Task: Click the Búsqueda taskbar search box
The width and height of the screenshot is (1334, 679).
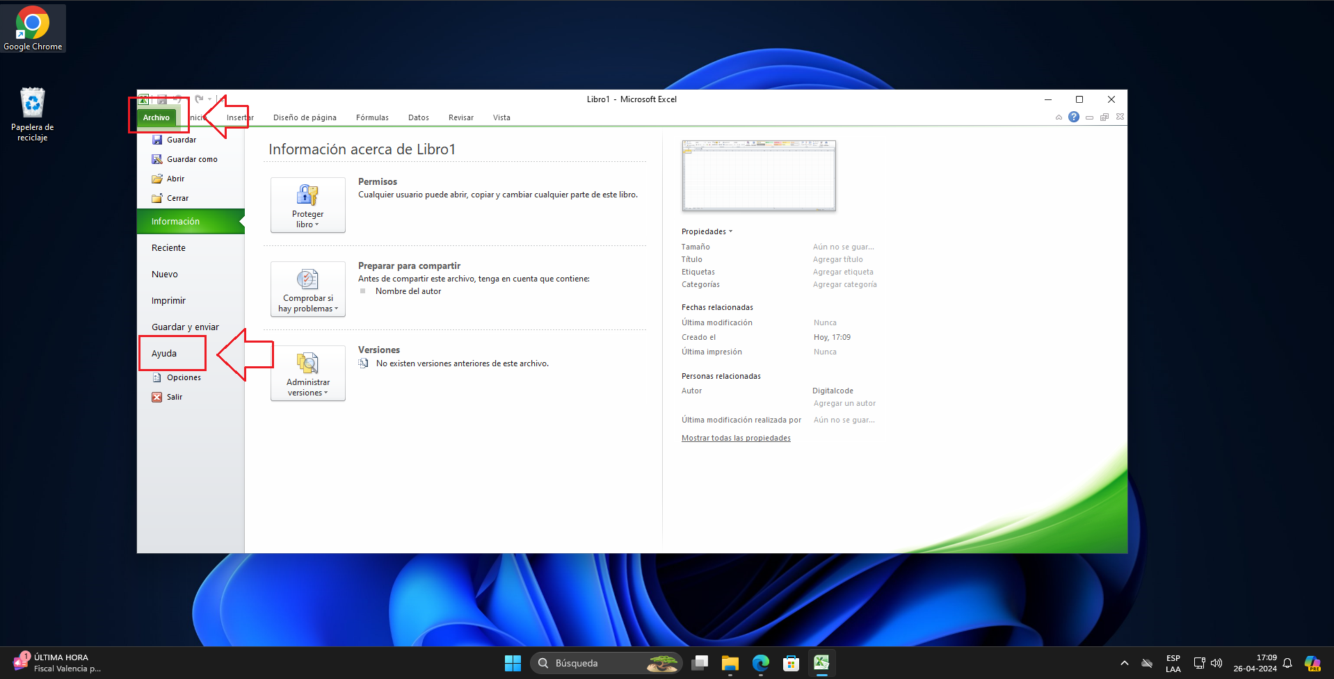Action: (x=606, y=663)
